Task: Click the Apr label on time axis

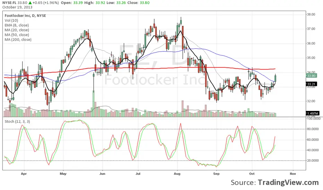Action: (x=24, y=174)
